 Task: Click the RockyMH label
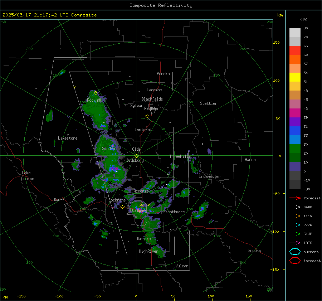(94, 100)
